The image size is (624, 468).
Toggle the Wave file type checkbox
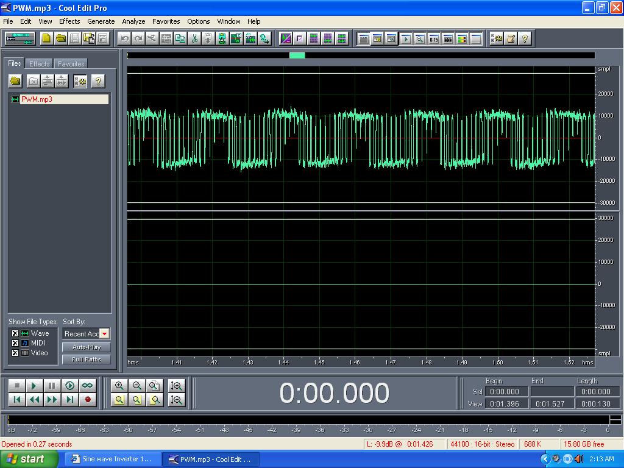click(15, 333)
